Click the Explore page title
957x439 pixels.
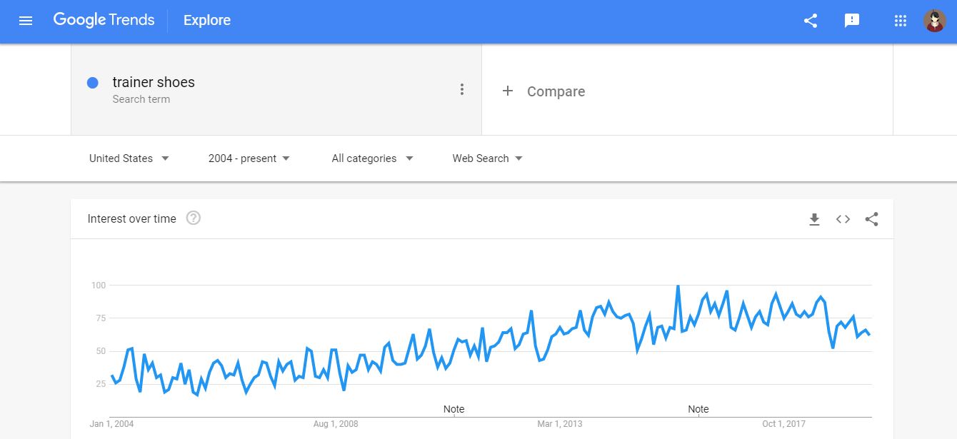(x=207, y=21)
